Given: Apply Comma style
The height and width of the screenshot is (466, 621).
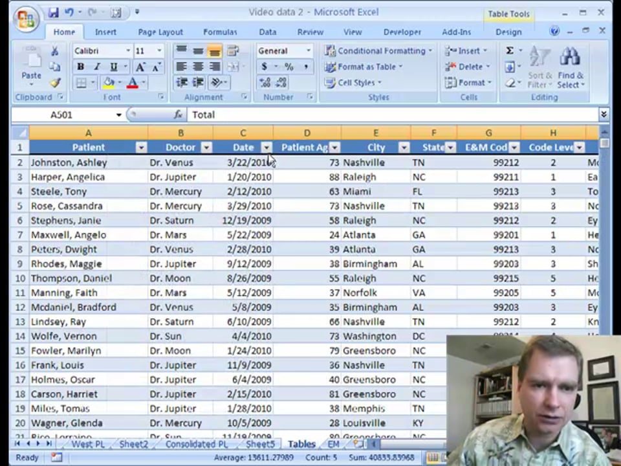Looking at the screenshot, I should pyautogui.click(x=306, y=67).
